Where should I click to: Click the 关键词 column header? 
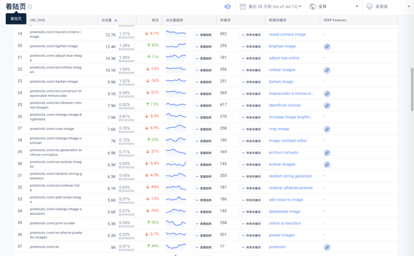(225, 20)
